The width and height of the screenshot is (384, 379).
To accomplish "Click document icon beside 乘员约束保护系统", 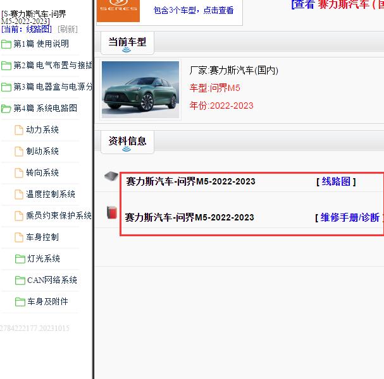I will (19, 216).
